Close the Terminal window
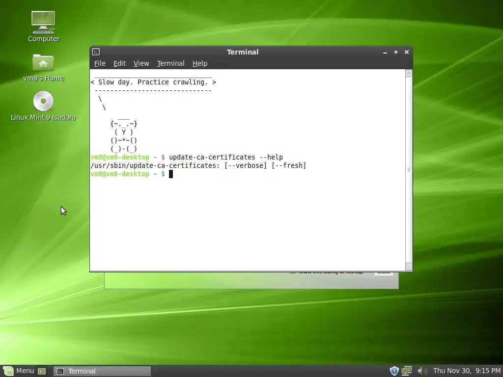 point(407,52)
